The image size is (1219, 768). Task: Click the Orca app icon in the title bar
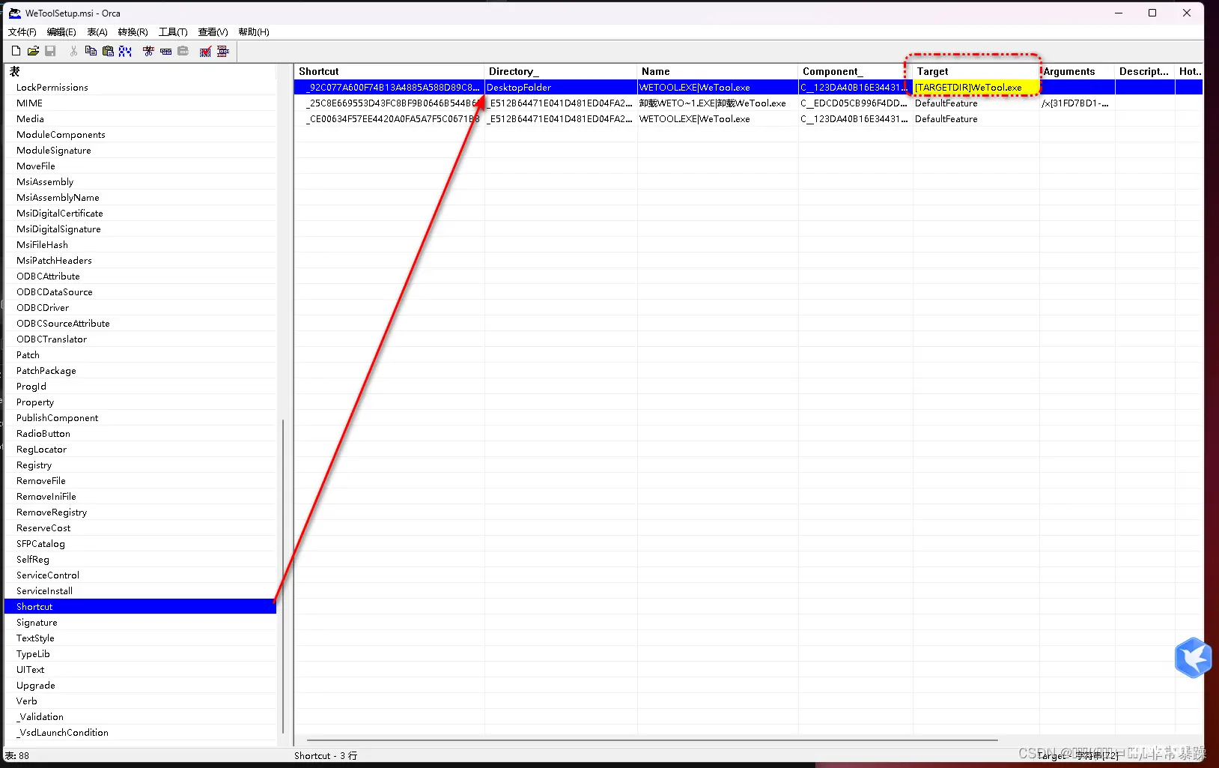(x=14, y=13)
